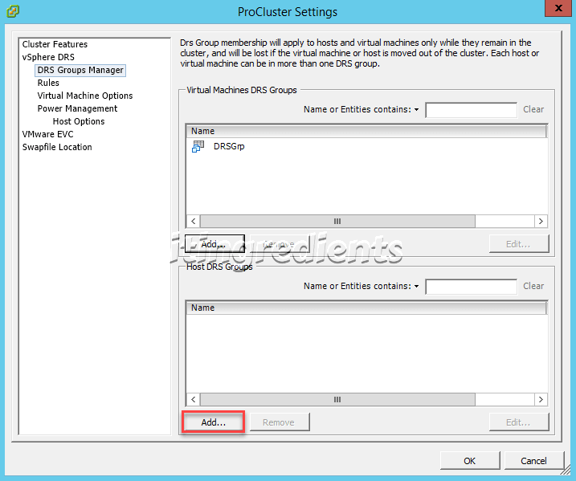Select Swapfile Location tree item
576x481 pixels.
tap(57, 147)
